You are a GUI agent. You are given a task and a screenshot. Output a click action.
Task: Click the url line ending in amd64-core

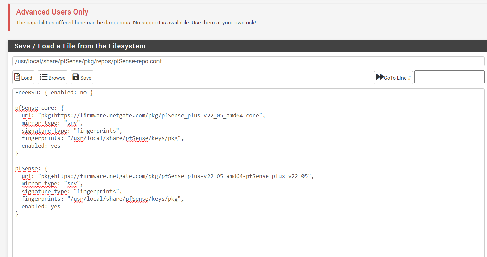tap(143, 115)
